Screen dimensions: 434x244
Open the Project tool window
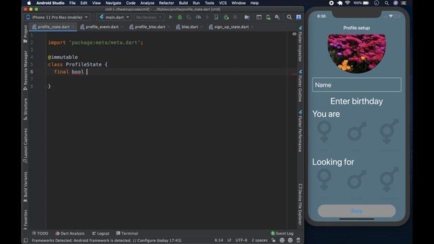point(26,33)
